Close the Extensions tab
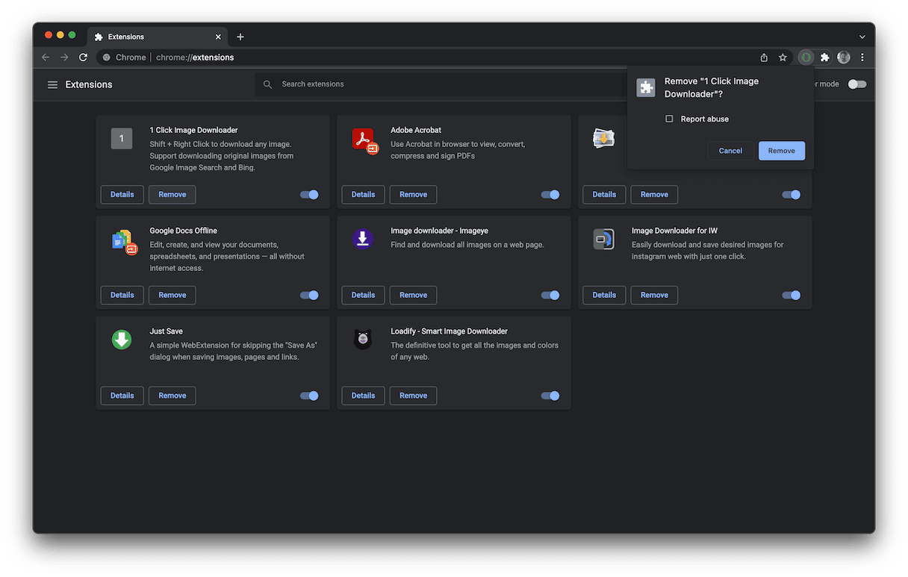 click(x=218, y=37)
